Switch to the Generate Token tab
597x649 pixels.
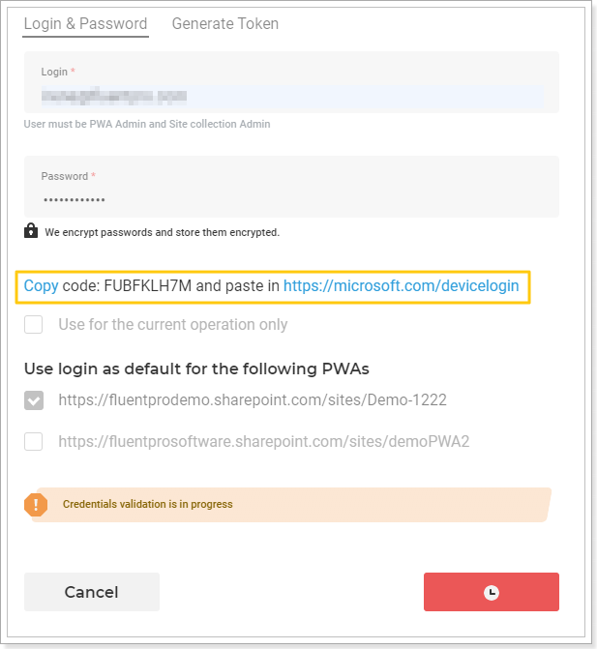pyautogui.click(x=225, y=24)
